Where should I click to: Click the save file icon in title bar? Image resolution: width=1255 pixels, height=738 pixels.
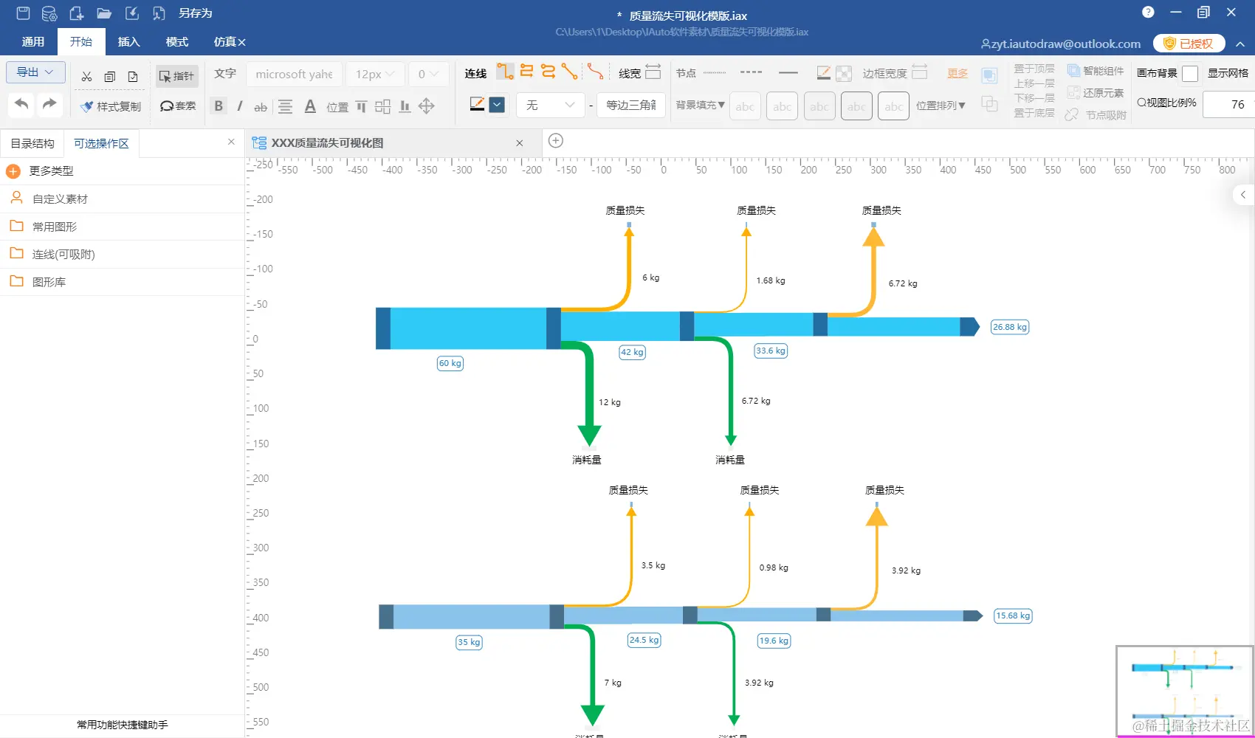click(x=23, y=13)
